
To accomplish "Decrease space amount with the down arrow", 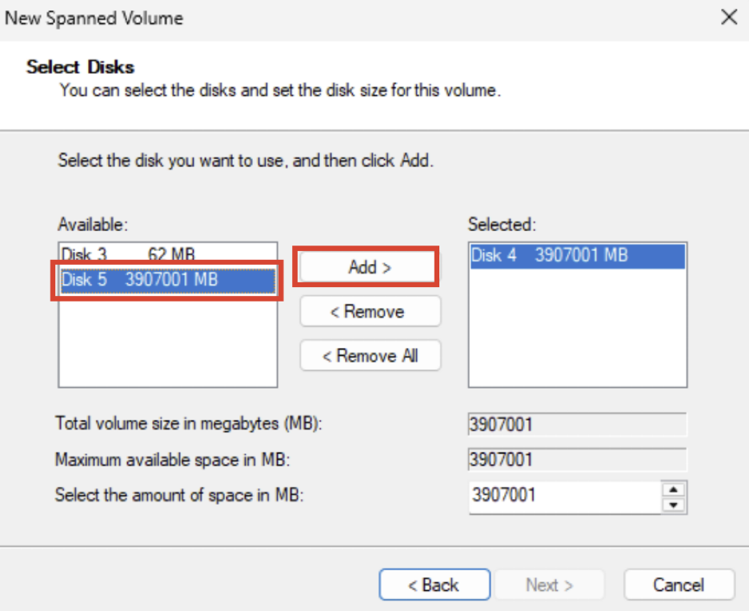I will tap(675, 505).
